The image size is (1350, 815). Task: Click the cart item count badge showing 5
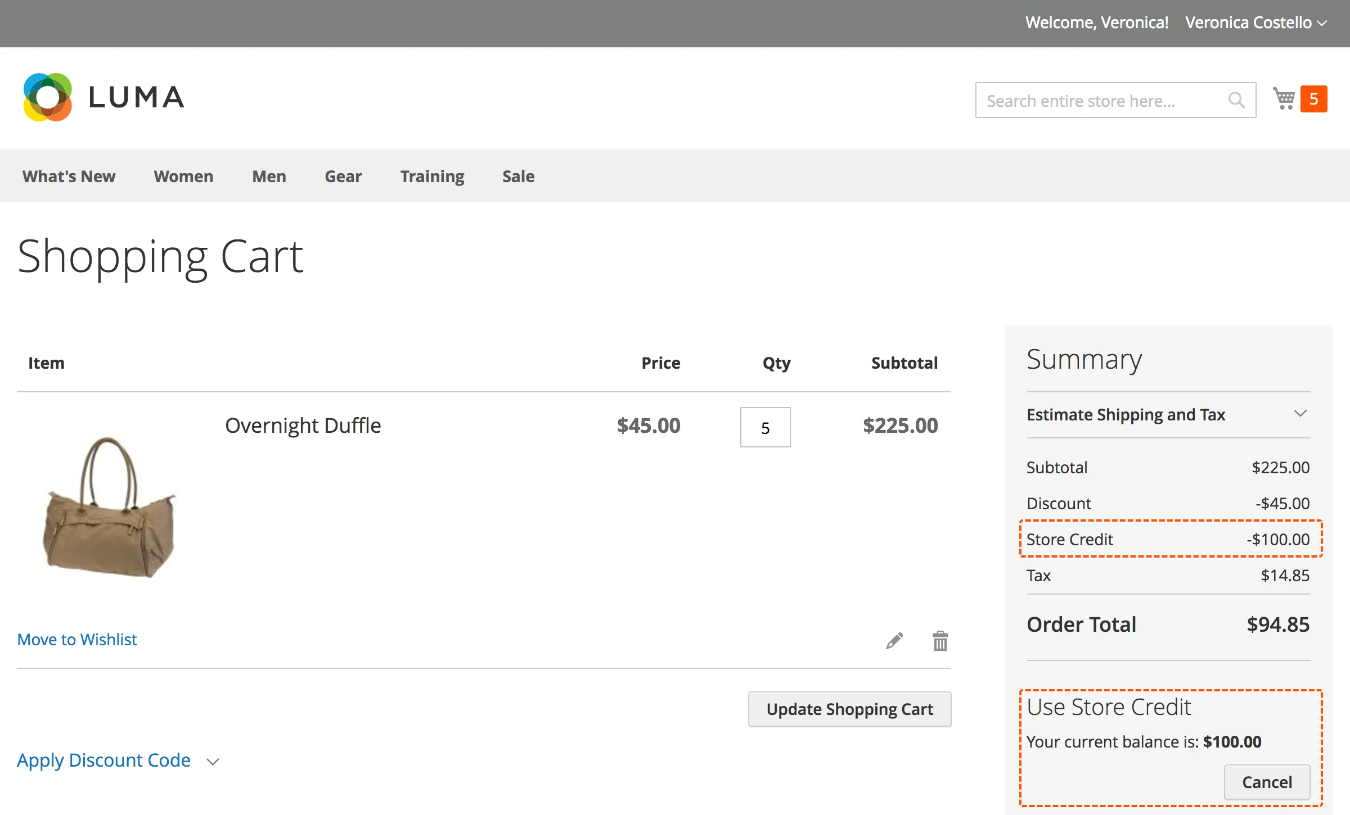[x=1313, y=98]
